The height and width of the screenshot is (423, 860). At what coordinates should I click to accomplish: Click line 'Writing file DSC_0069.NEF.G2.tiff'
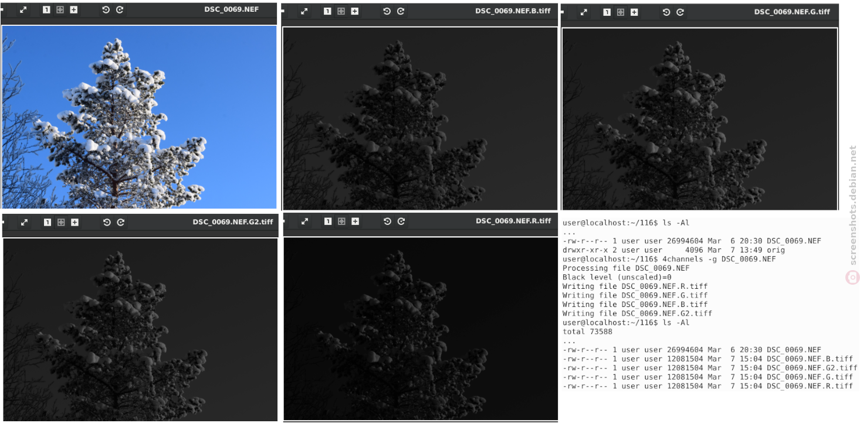638,313
